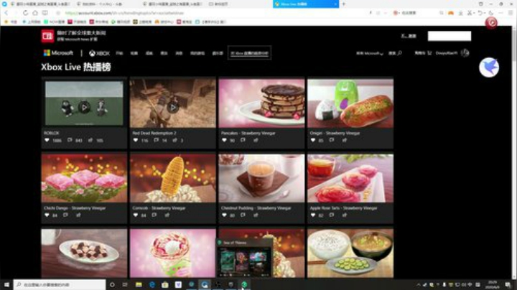Like the Apple Rose Tarts post
517x290 pixels.
pyautogui.click(x=313, y=215)
